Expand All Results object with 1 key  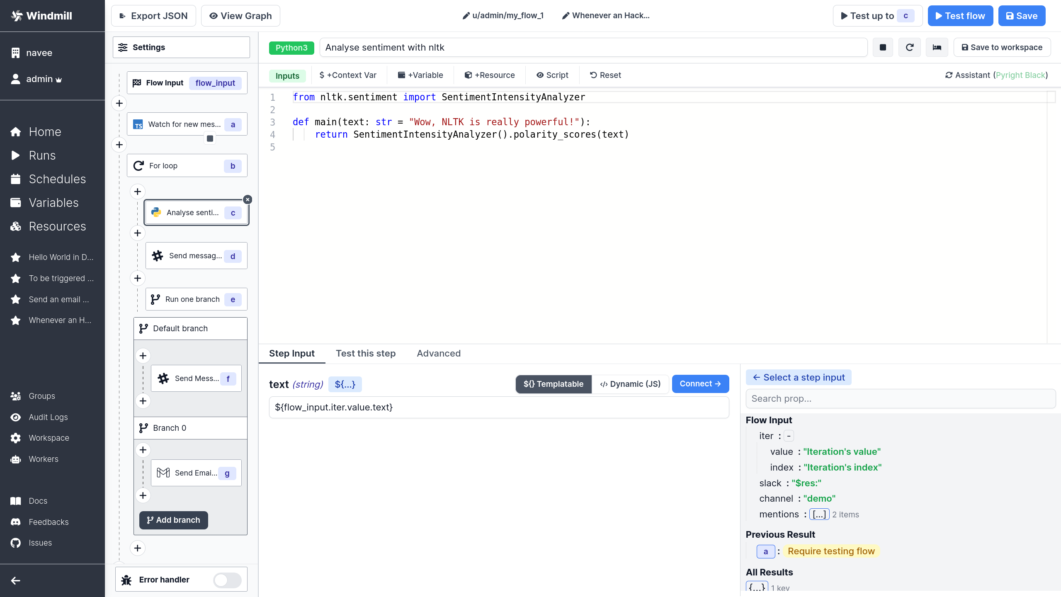[757, 587]
